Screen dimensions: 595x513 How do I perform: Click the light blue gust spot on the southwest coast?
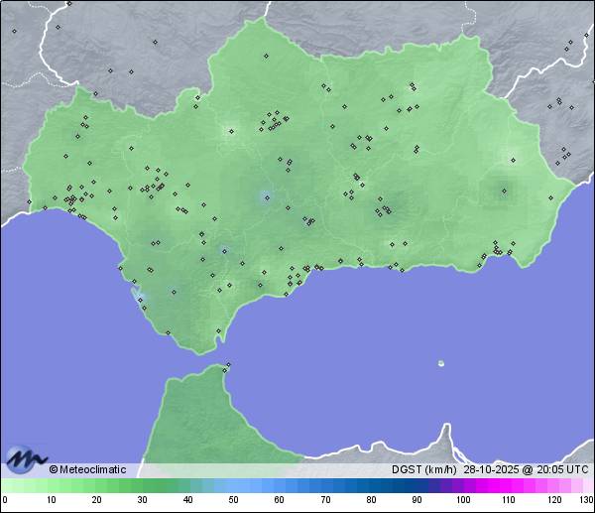click(138, 295)
